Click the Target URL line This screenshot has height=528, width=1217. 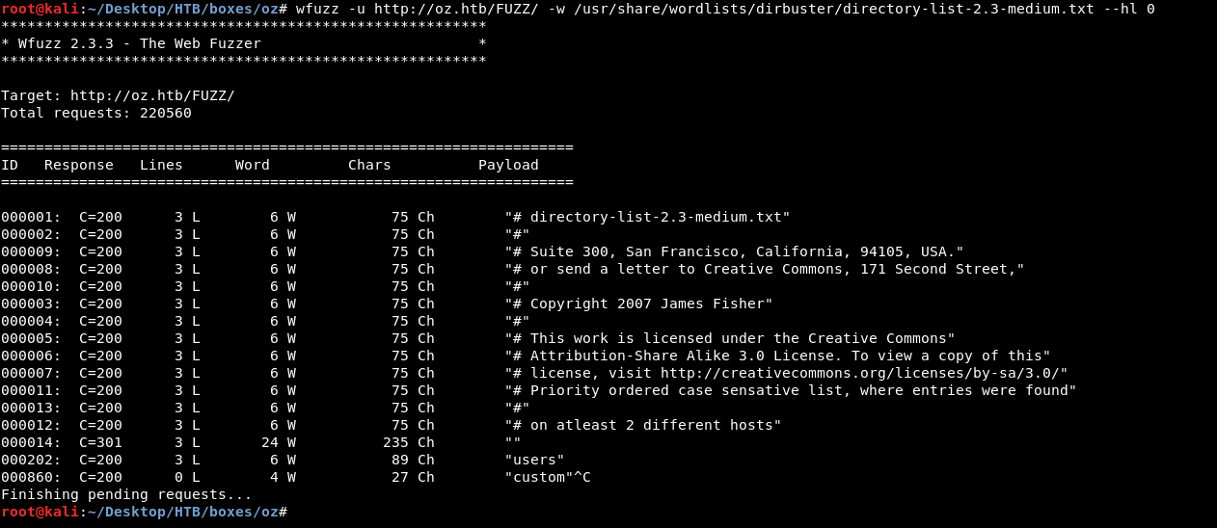pyautogui.click(x=118, y=95)
